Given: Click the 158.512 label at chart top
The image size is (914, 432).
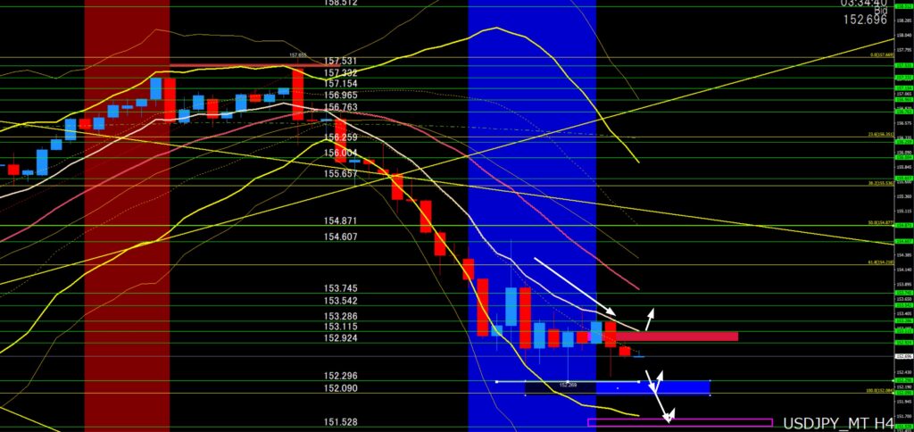Looking at the screenshot, I should click(x=341, y=3).
